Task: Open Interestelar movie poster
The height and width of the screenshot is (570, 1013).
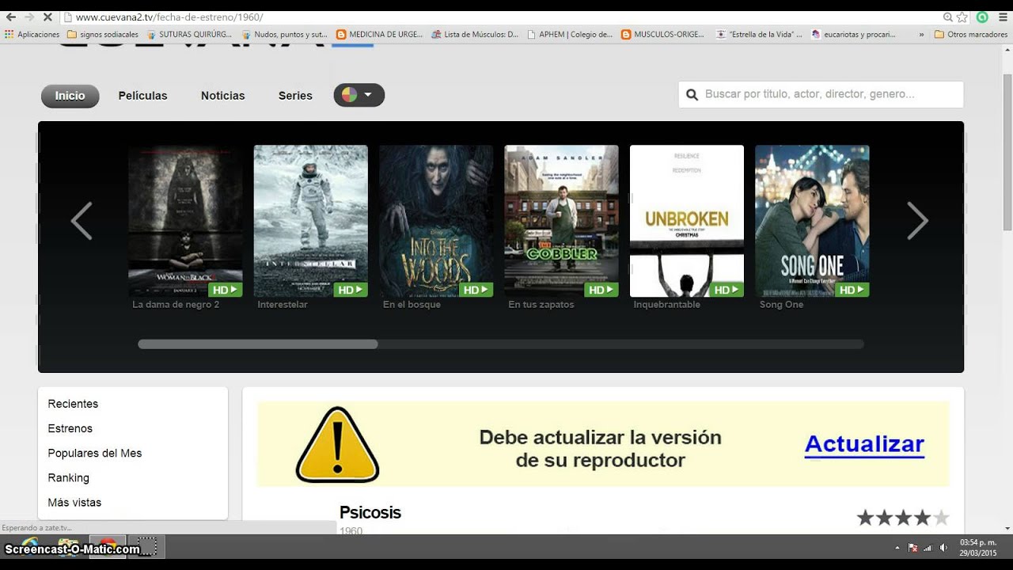Action: pos(310,221)
